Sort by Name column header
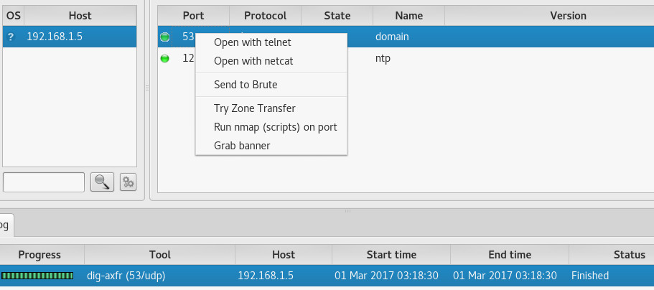Viewport: 654px width, 290px height. [x=408, y=16]
